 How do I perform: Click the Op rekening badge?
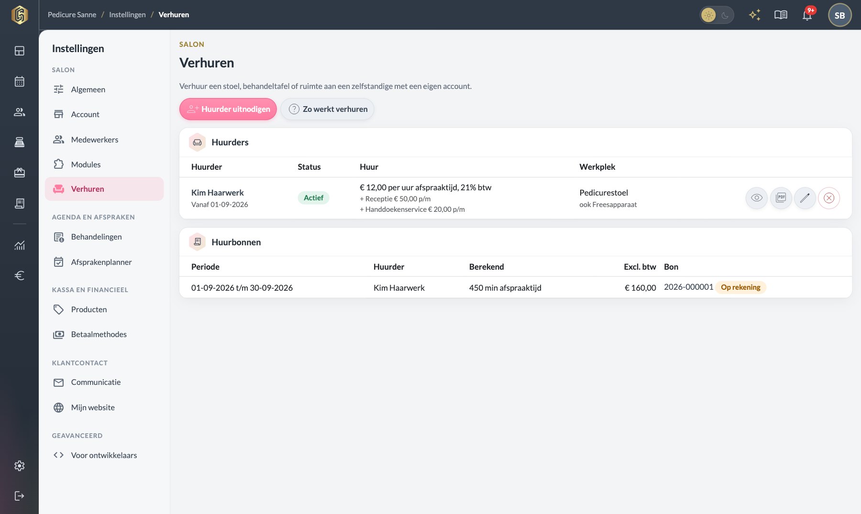[740, 287]
